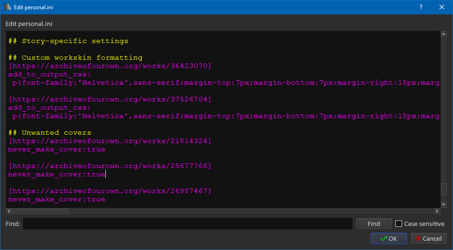
Task: Cancel the personal.ini edits
Action: click(428, 238)
